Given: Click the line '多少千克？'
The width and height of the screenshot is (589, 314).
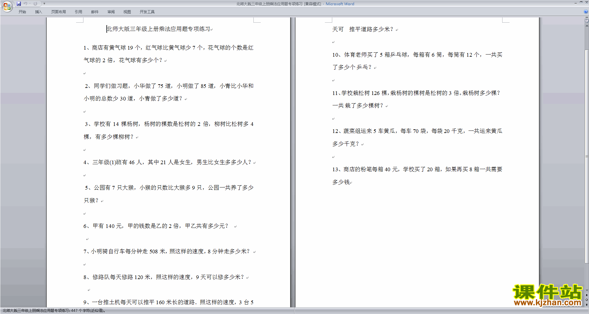Looking at the screenshot, I should 346,144.
